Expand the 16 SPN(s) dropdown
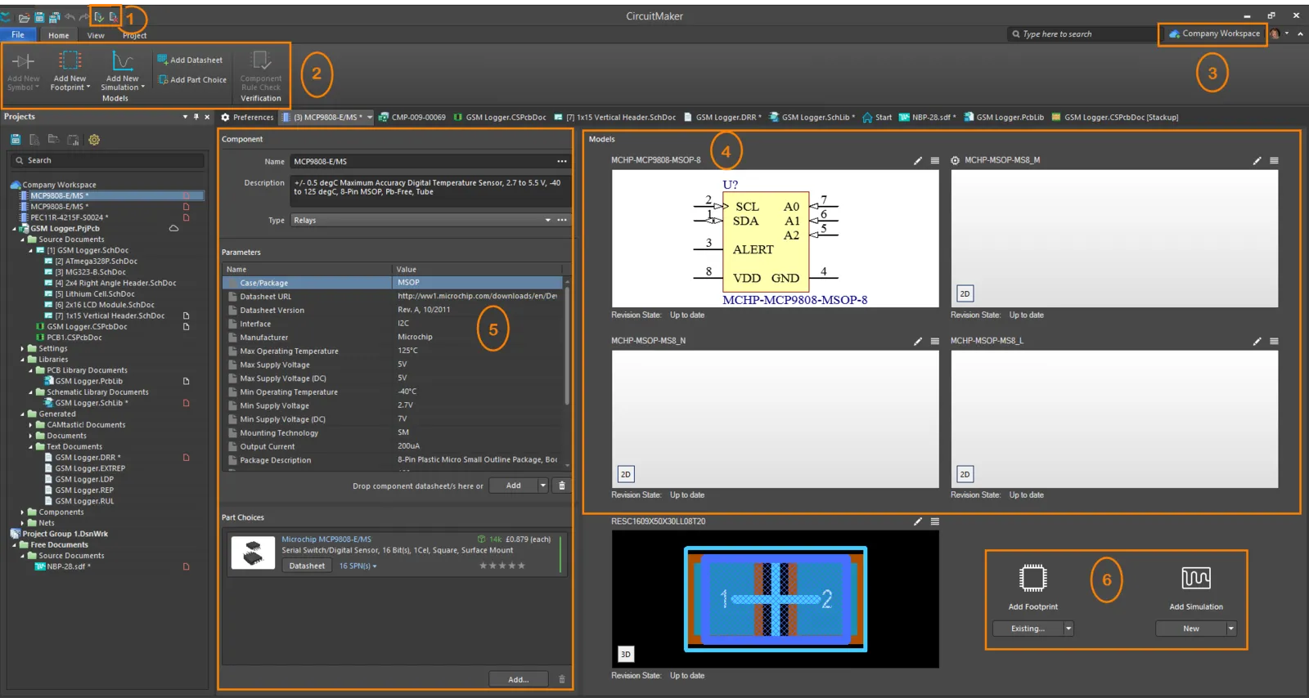Image resolution: width=1309 pixels, height=698 pixels. pyautogui.click(x=358, y=566)
